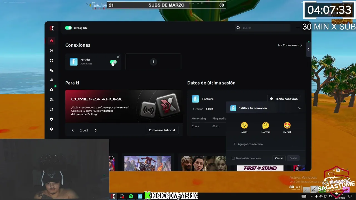Open the router icon in the sidebar
The image size is (356, 200).
(x=51, y=80)
